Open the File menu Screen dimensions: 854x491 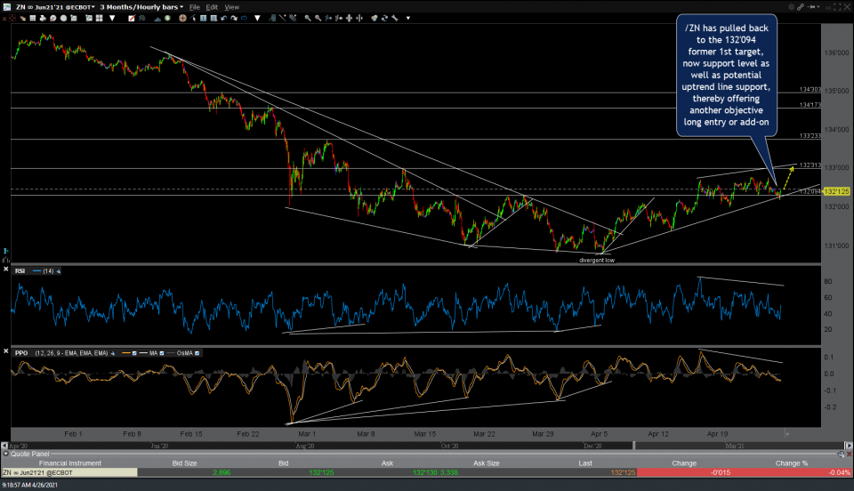pyautogui.click(x=194, y=6)
